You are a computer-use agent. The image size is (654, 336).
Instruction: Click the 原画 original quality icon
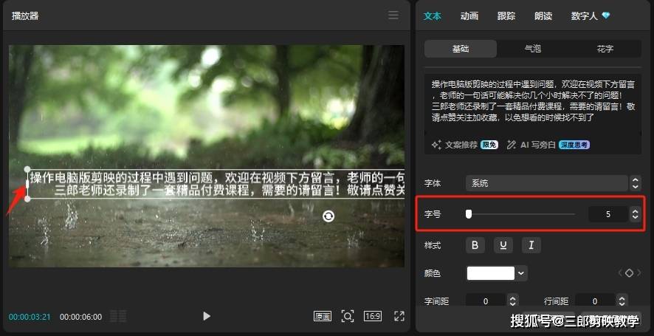323,316
